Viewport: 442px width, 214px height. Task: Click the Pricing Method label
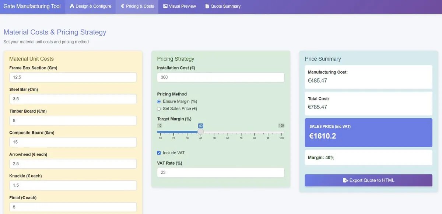[x=172, y=94]
